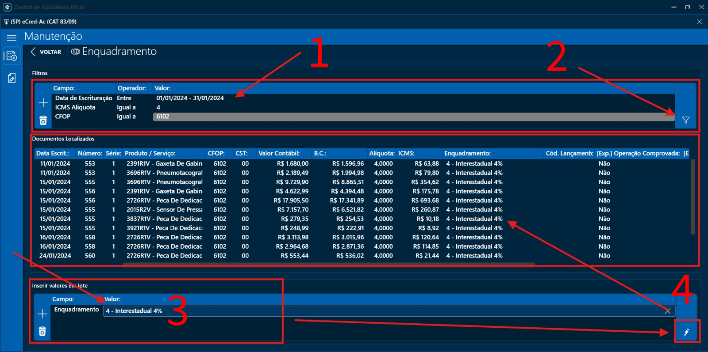Screen dimensions: 708x352
Task: Add a new filter with plus icon
Action: (x=43, y=103)
